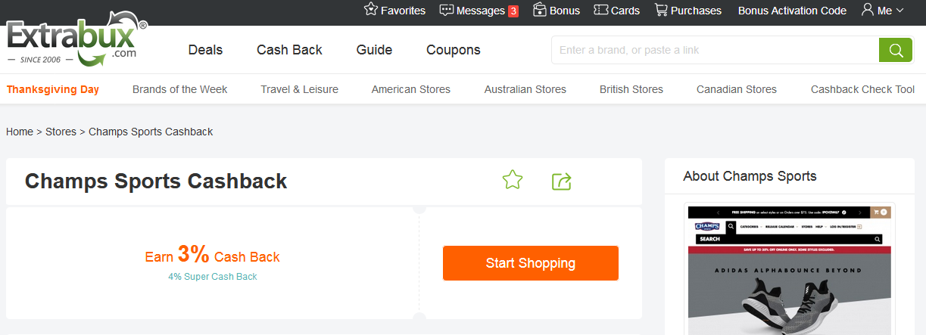
Task: Click the Favorites star icon in top bar
Action: click(x=371, y=10)
